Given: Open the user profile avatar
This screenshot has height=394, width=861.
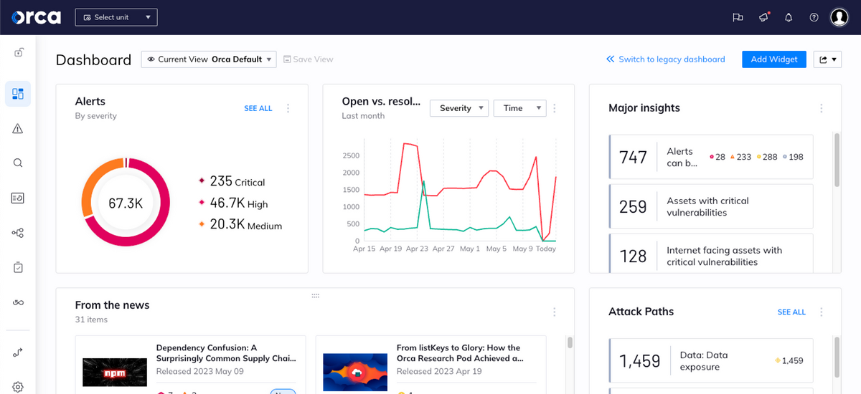Looking at the screenshot, I should click(839, 17).
